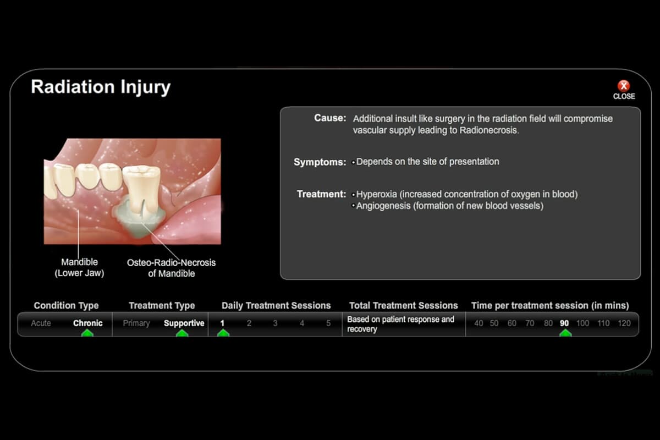
Task: Set session time to 60 minutes
Action: (512, 323)
